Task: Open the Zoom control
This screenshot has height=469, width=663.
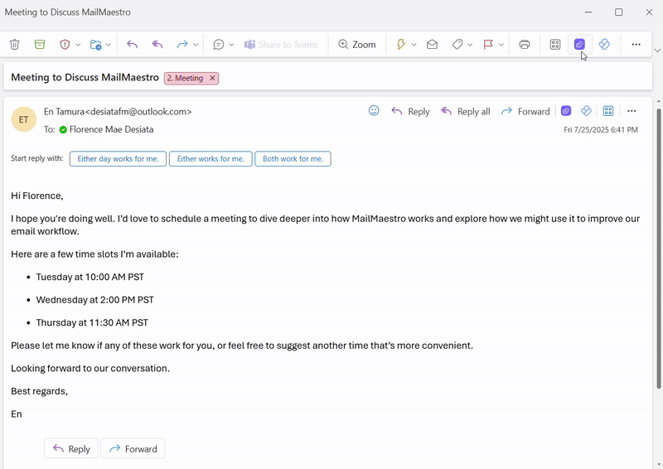Action: (357, 45)
